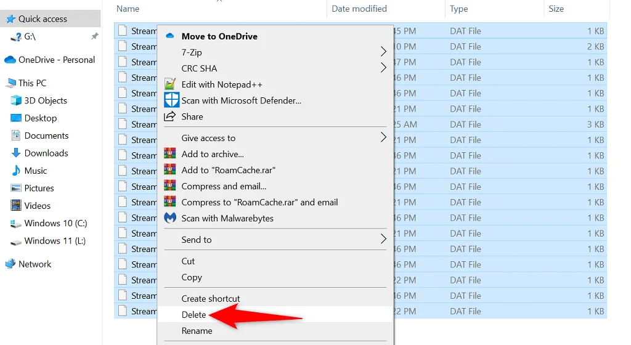This screenshot has width=631, height=345.
Task: Click the Share icon in context menu
Action: (170, 116)
